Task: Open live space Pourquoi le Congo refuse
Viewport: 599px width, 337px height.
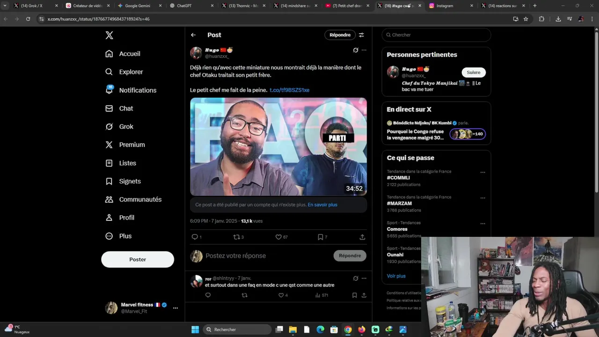Action: [415, 135]
